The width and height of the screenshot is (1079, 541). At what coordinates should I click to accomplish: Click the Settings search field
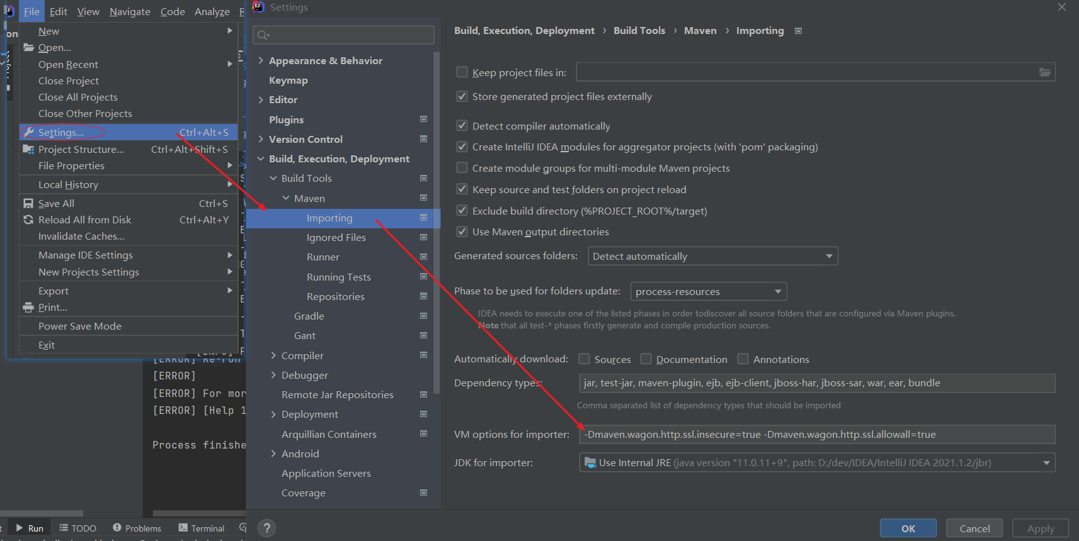click(x=343, y=35)
